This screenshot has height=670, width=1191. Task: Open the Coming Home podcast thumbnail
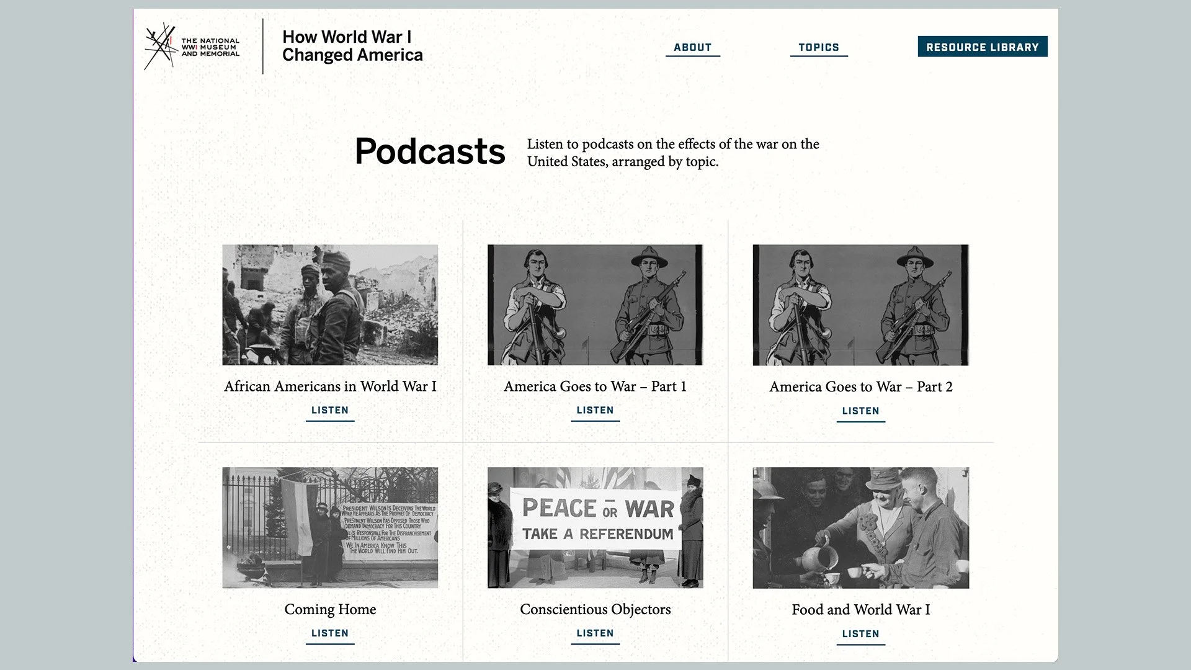pyautogui.click(x=330, y=528)
